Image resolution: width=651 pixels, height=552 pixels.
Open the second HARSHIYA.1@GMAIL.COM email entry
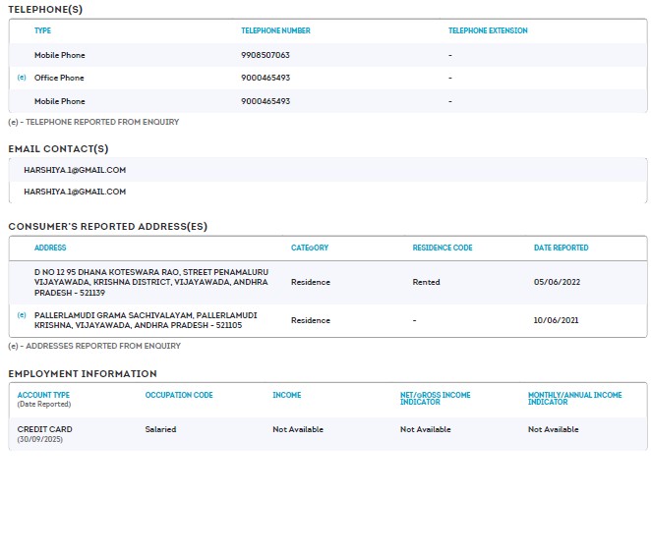tap(75, 192)
